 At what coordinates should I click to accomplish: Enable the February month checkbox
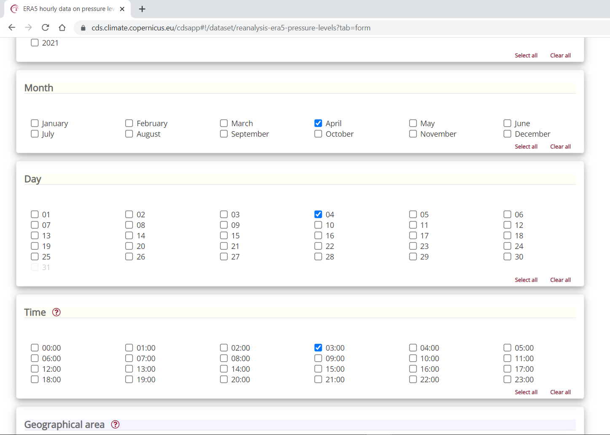tap(129, 123)
